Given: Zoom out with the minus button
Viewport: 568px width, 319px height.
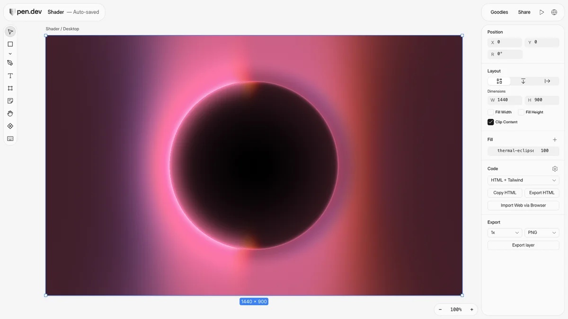Looking at the screenshot, I should coord(440,310).
